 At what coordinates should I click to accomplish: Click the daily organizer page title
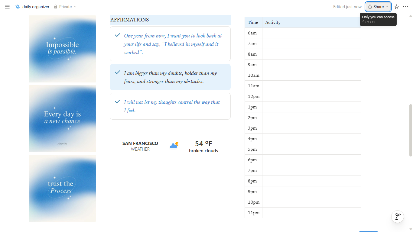pyautogui.click(x=36, y=7)
